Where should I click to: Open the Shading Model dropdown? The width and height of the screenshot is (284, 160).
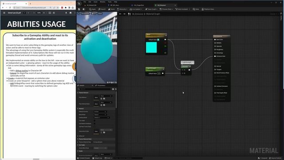(102, 117)
